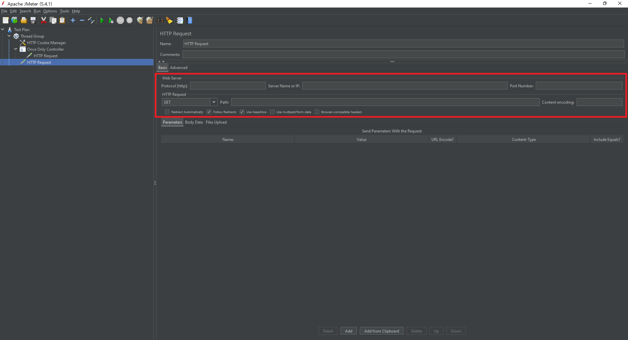
Task: Select HTTP Cookie Manager element
Action: [x=46, y=42]
